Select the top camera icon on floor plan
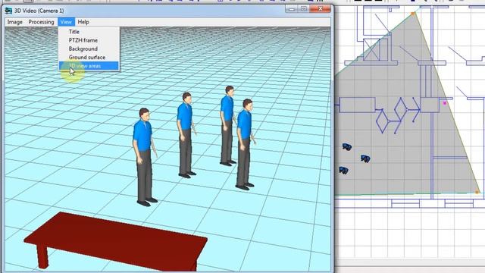This screenshot has height=273, width=485. coord(347,146)
